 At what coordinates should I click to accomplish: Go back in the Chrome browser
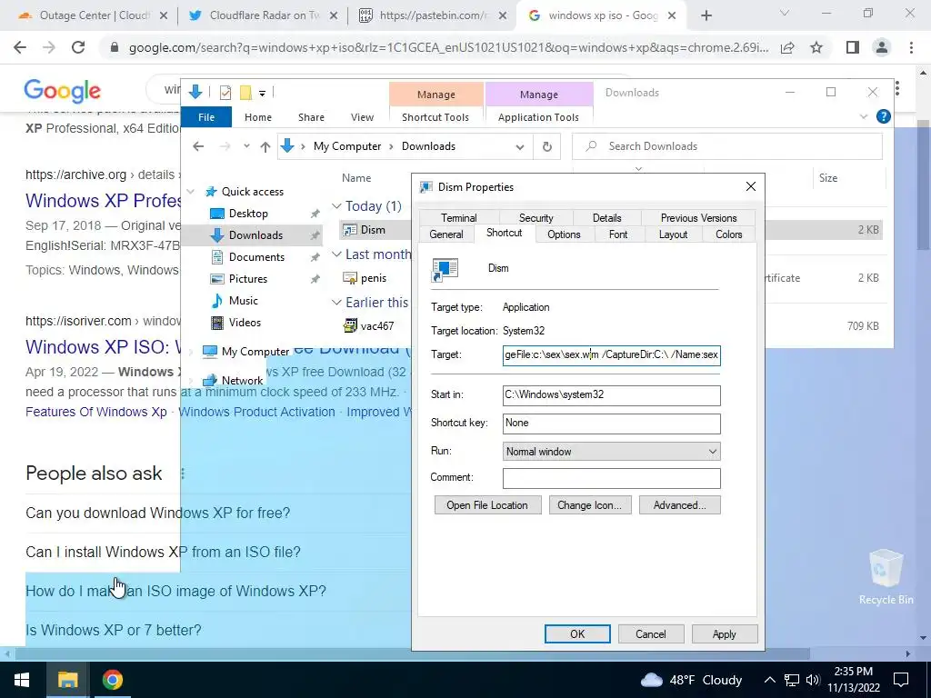click(x=20, y=47)
